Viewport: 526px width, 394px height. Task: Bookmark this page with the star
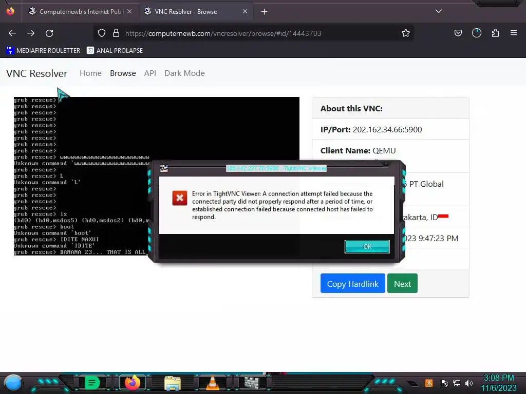click(x=406, y=33)
